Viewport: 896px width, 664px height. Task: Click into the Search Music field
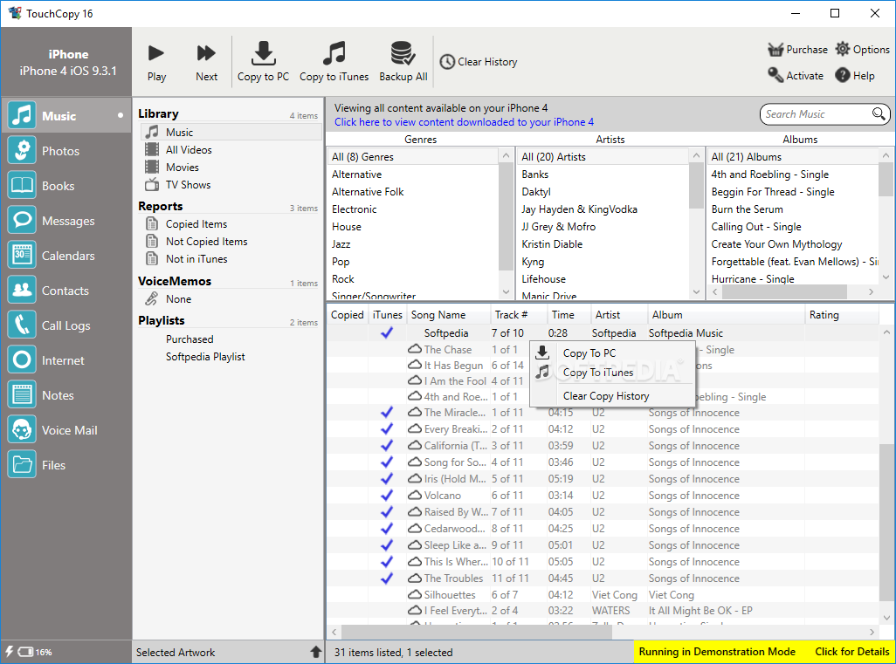point(816,114)
